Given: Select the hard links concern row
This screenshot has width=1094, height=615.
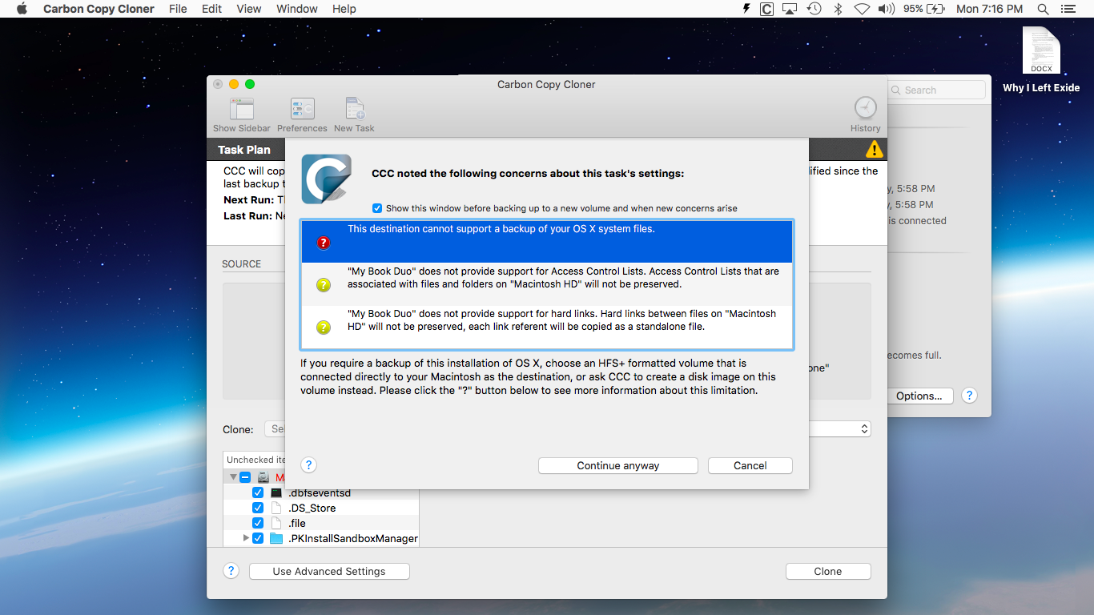Looking at the screenshot, I should (547, 327).
